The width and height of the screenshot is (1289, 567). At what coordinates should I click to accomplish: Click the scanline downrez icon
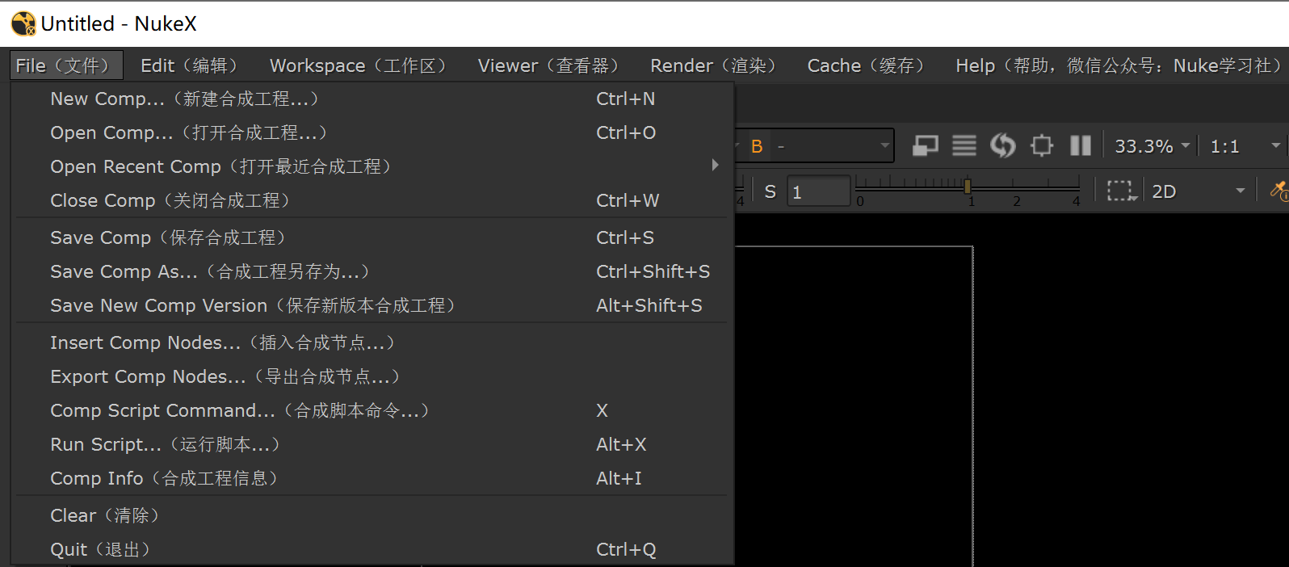click(x=964, y=145)
